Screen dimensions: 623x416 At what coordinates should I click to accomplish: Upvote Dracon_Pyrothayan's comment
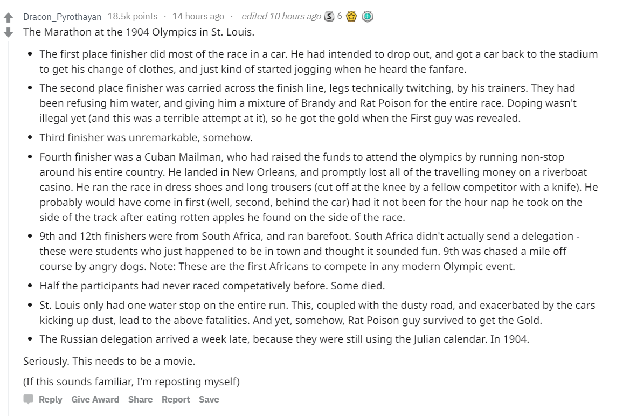(8, 17)
